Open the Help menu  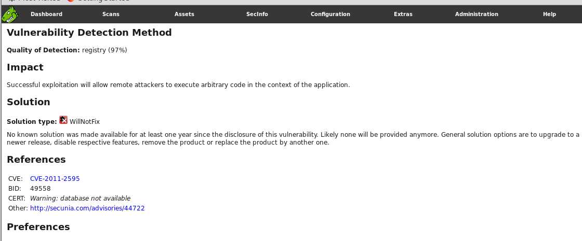tap(549, 14)
